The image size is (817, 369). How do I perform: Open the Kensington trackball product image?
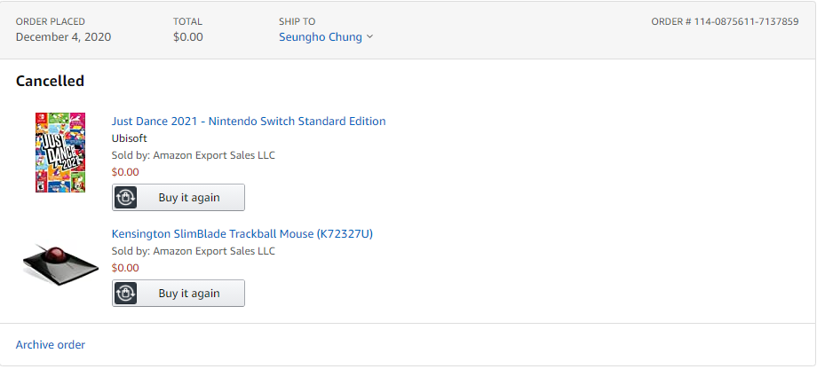(x=59, y=263)
